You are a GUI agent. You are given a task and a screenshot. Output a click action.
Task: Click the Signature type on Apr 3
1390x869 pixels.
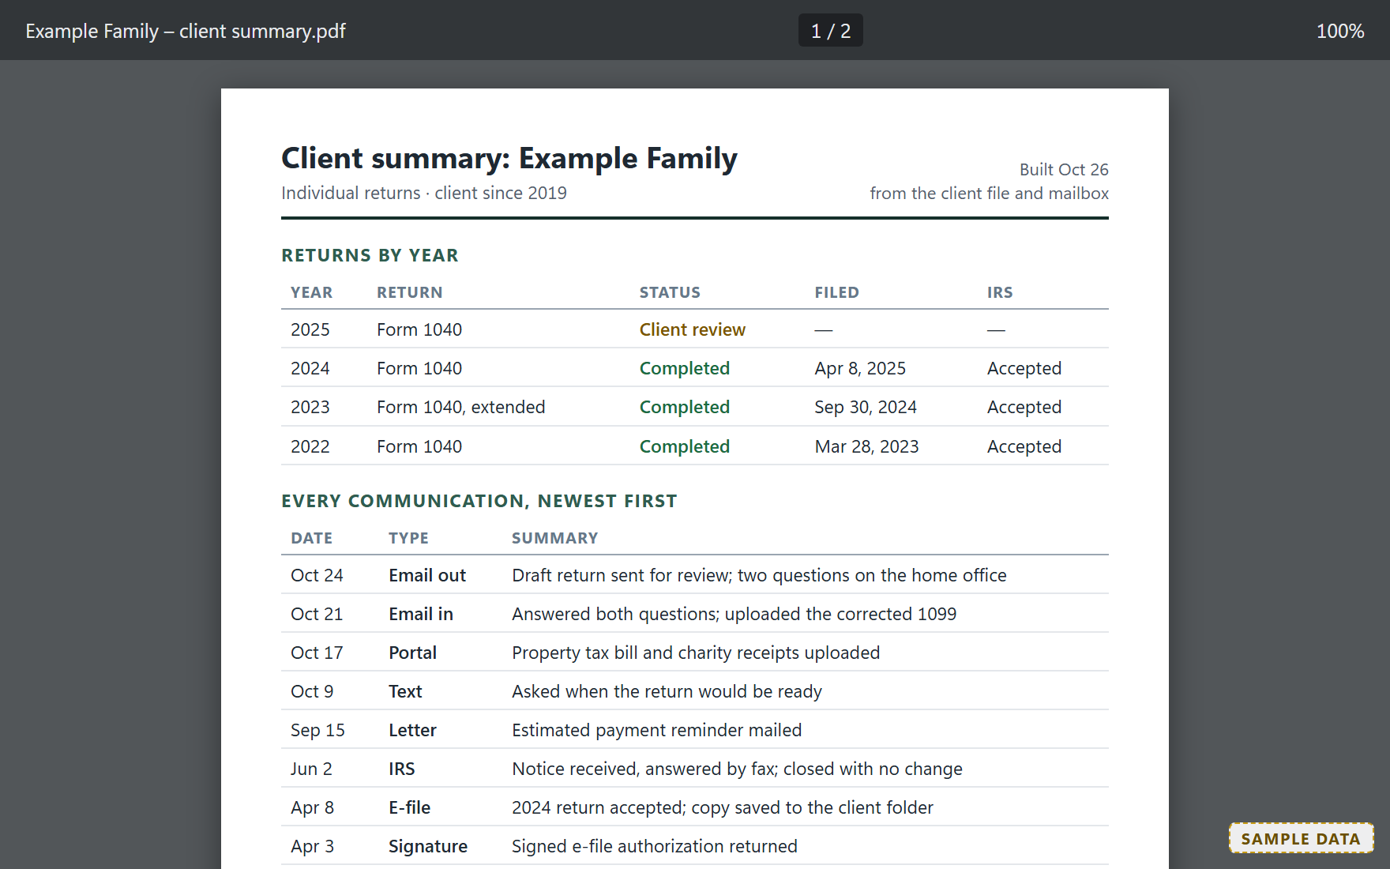[428, 846]
